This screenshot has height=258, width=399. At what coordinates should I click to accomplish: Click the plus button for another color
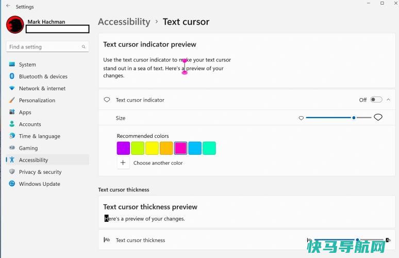123,163
